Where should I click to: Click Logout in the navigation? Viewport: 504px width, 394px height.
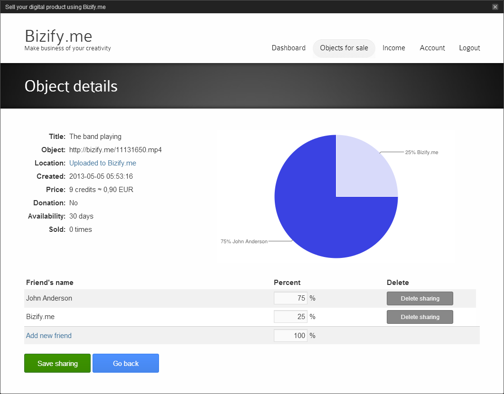click(x=469, y=48)
